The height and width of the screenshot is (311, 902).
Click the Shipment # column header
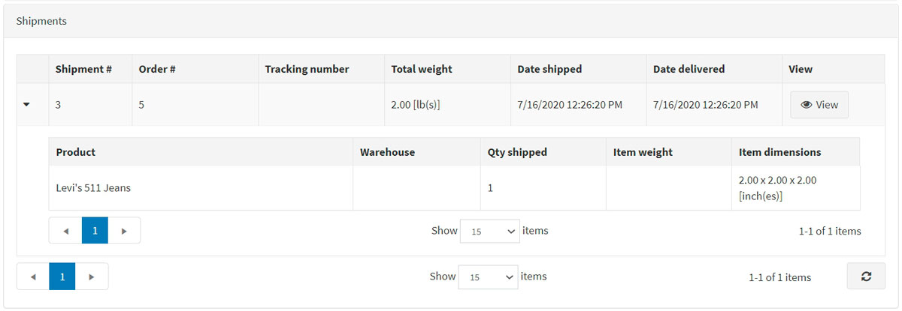(83, 69)
